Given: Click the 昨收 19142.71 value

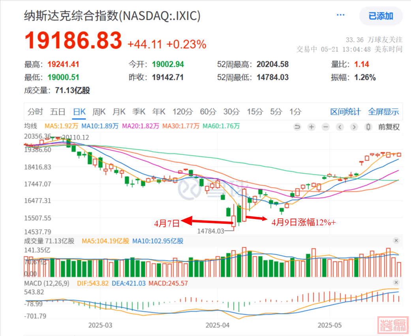Looking at the screenshot, I should click(168, 77).
